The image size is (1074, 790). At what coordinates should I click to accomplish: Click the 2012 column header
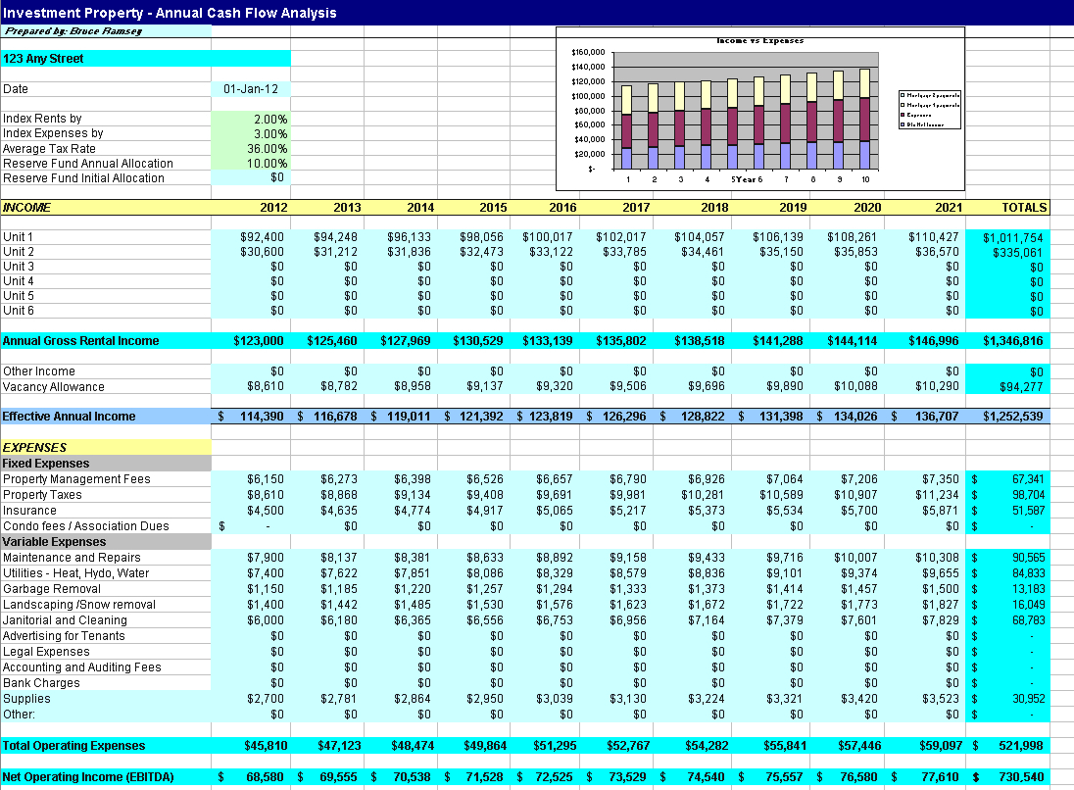272,207
